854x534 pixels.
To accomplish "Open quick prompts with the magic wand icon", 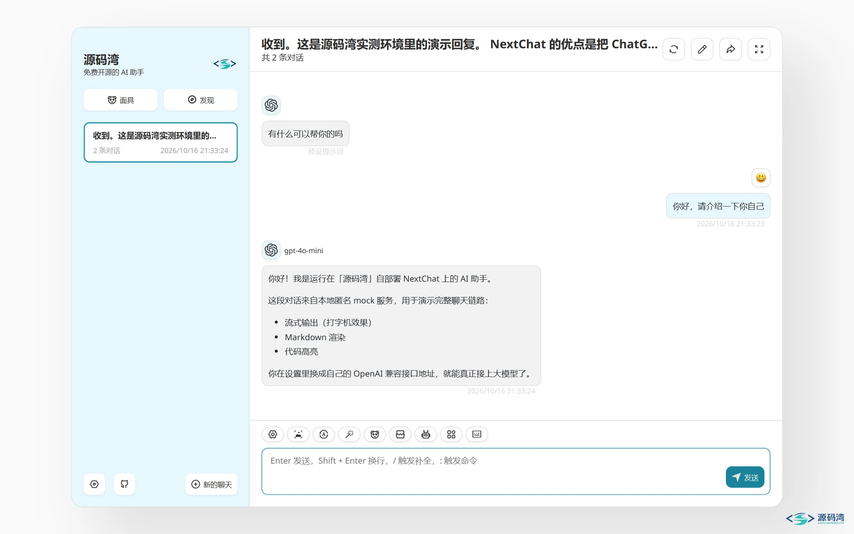I will pos(349,434).
